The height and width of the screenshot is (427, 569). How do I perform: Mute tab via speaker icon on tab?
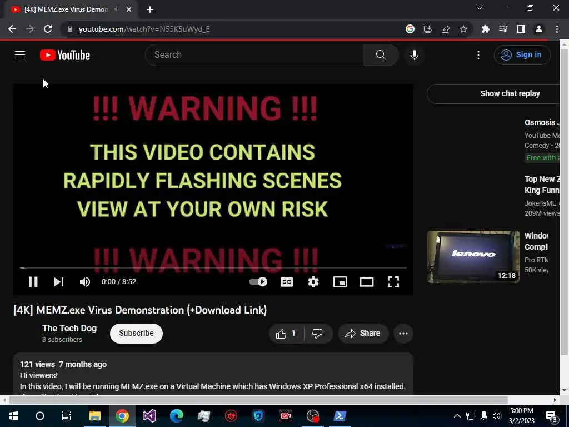click(117, 9)
